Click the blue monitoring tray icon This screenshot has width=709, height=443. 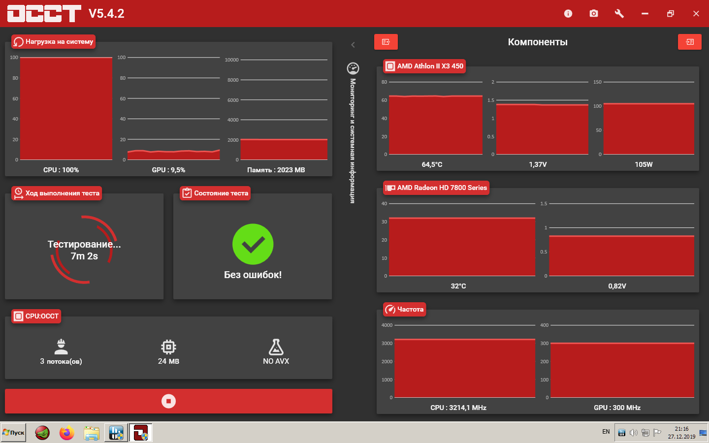(622, 433)
